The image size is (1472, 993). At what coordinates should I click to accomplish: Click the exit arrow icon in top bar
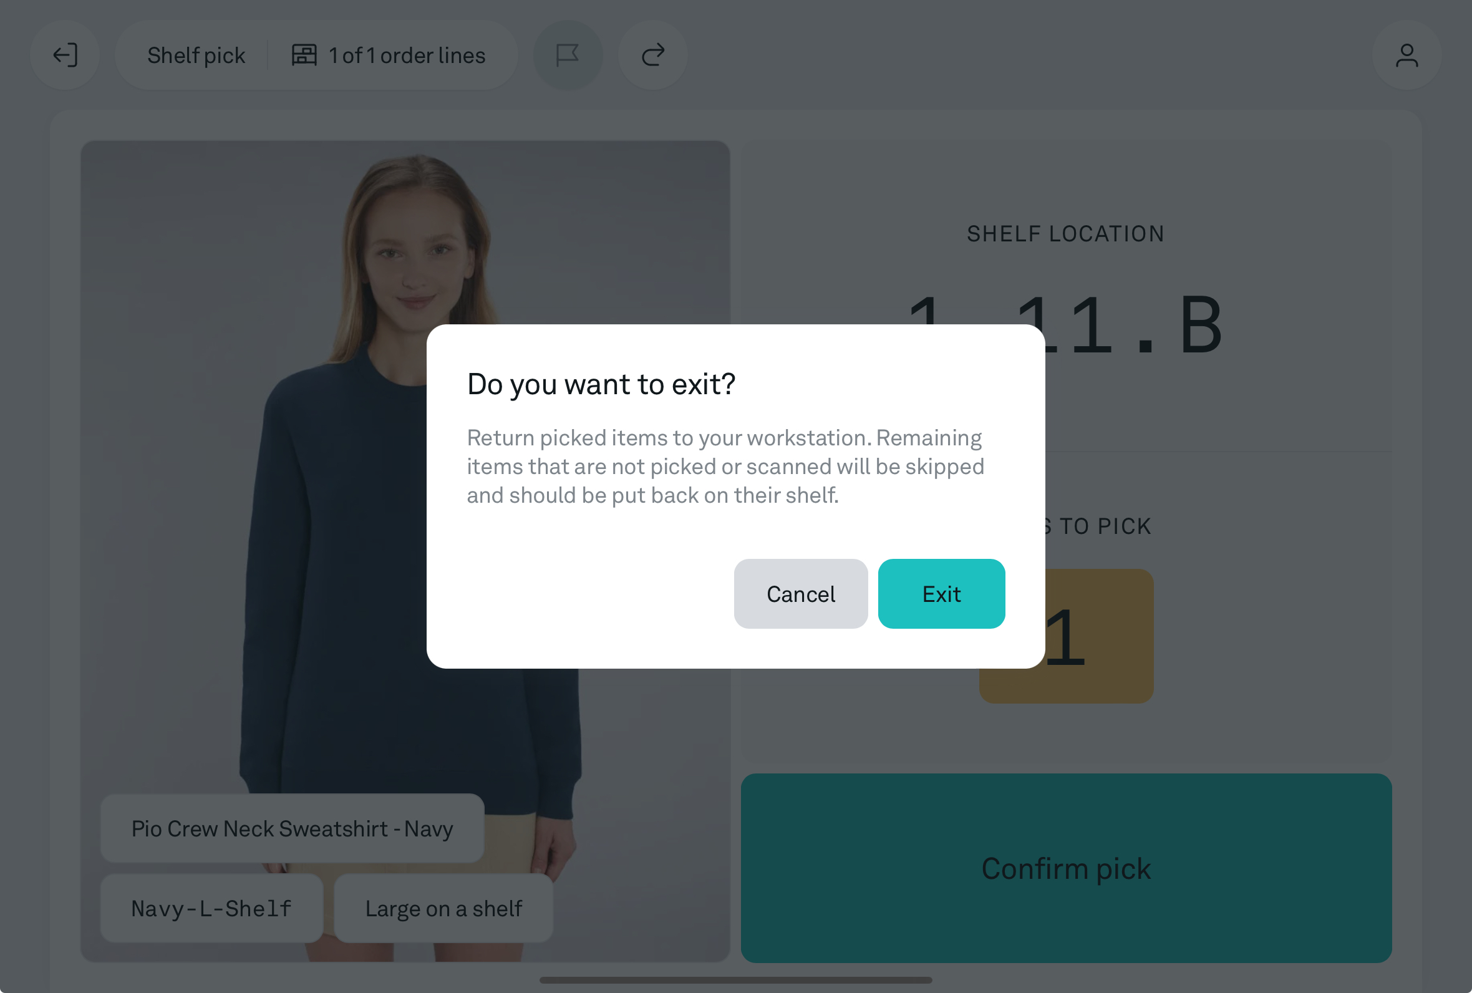(x=65, y=55)
